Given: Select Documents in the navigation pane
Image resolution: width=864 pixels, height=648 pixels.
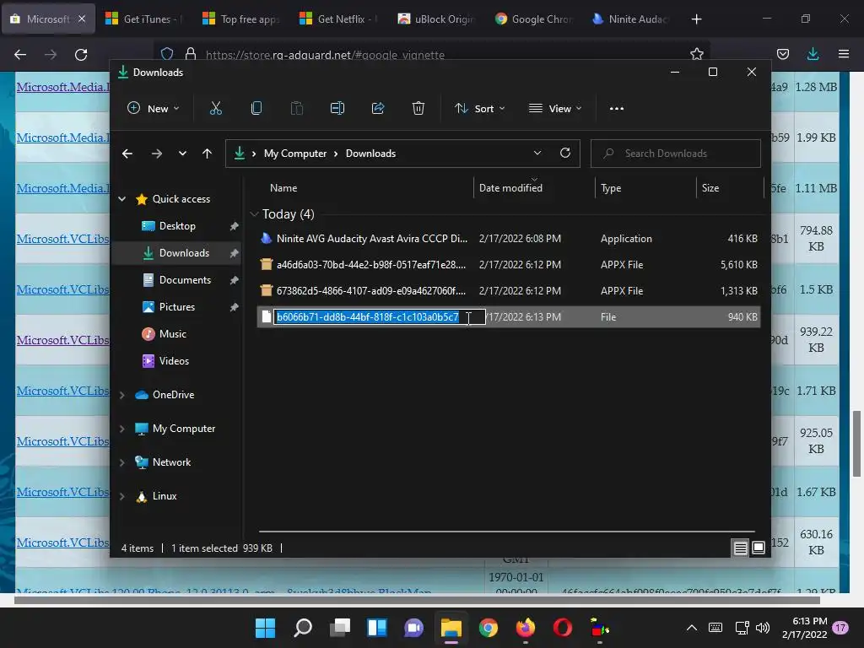Looking at the screenshot, I should (185, 280).
